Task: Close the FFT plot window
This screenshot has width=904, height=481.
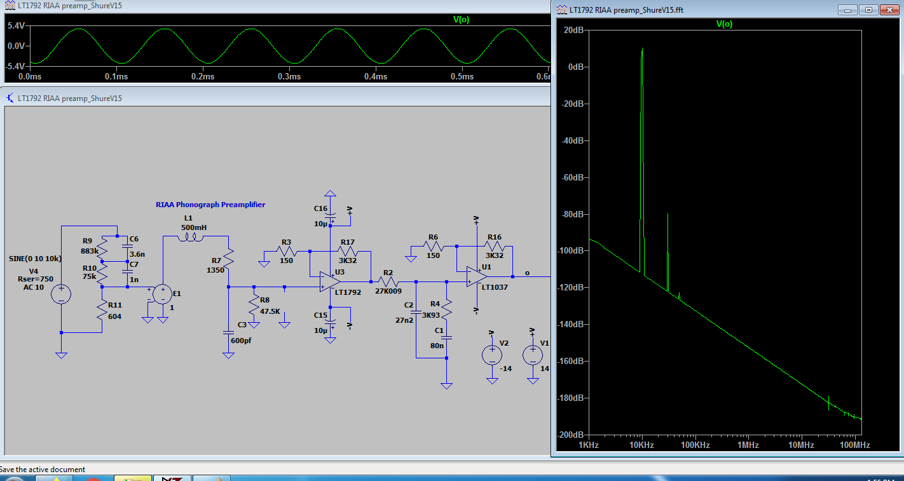Action: [888, 10]
